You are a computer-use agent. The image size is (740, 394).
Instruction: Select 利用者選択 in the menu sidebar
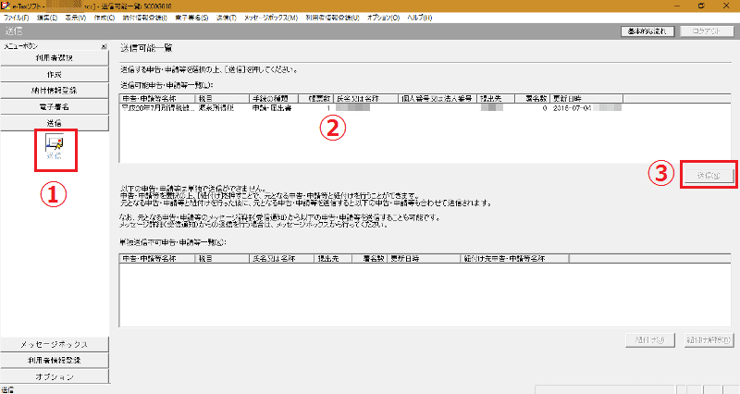point(55,57)
